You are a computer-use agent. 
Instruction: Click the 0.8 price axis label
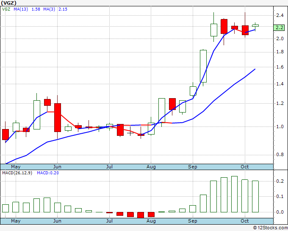click(280, 154)
